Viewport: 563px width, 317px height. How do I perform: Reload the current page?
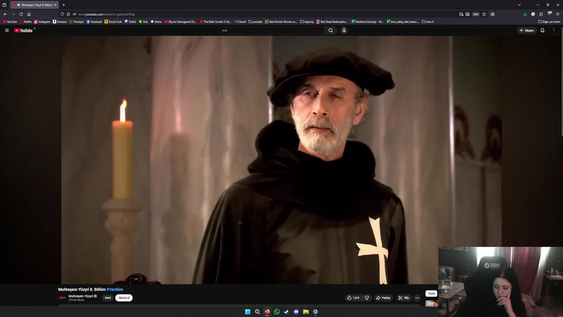tap(21, 14)
